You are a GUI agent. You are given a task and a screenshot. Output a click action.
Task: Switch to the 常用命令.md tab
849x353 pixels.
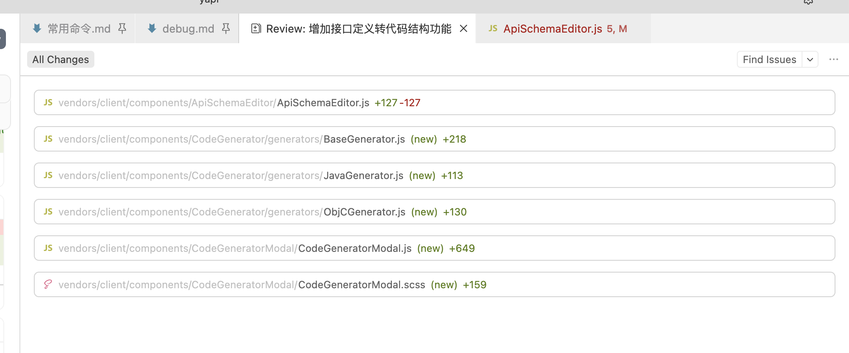coord(79,28)
